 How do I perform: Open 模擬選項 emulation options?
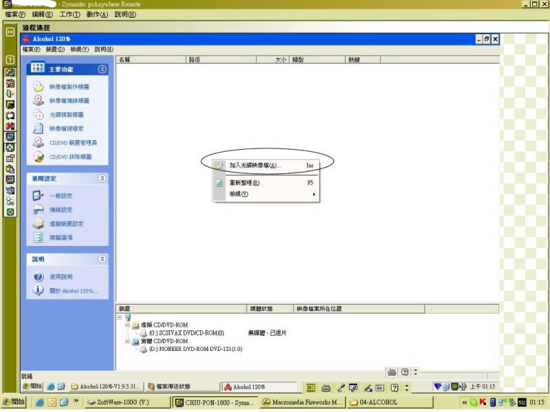pyautogui.click(x=60, y=238)
